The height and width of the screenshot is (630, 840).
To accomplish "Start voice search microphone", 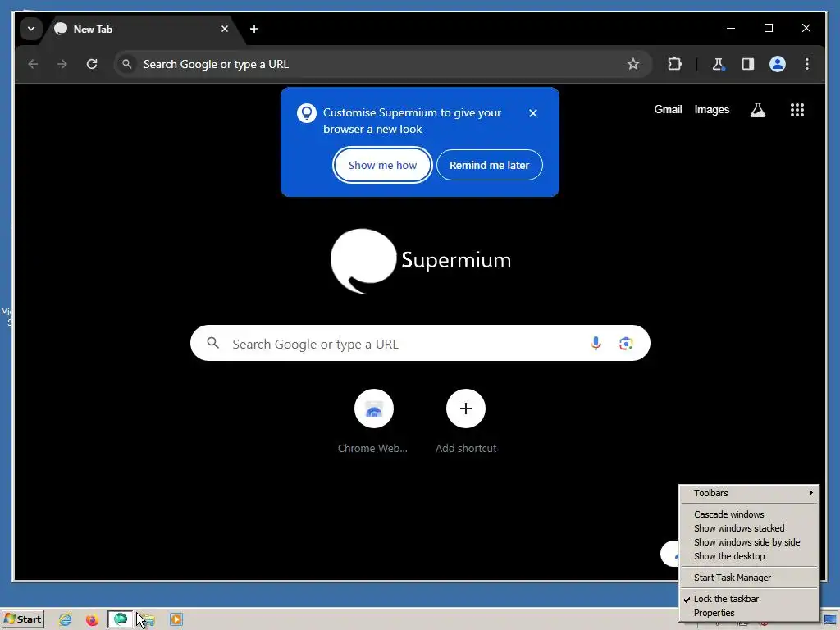I will [596, 344].
